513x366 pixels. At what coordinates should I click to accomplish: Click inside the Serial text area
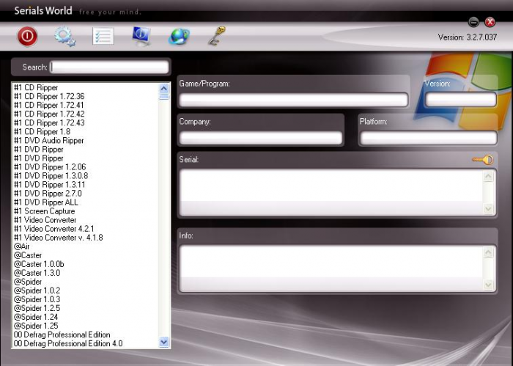coord(331,192)
